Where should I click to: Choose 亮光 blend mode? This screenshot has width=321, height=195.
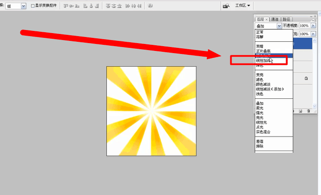(274, 118)
